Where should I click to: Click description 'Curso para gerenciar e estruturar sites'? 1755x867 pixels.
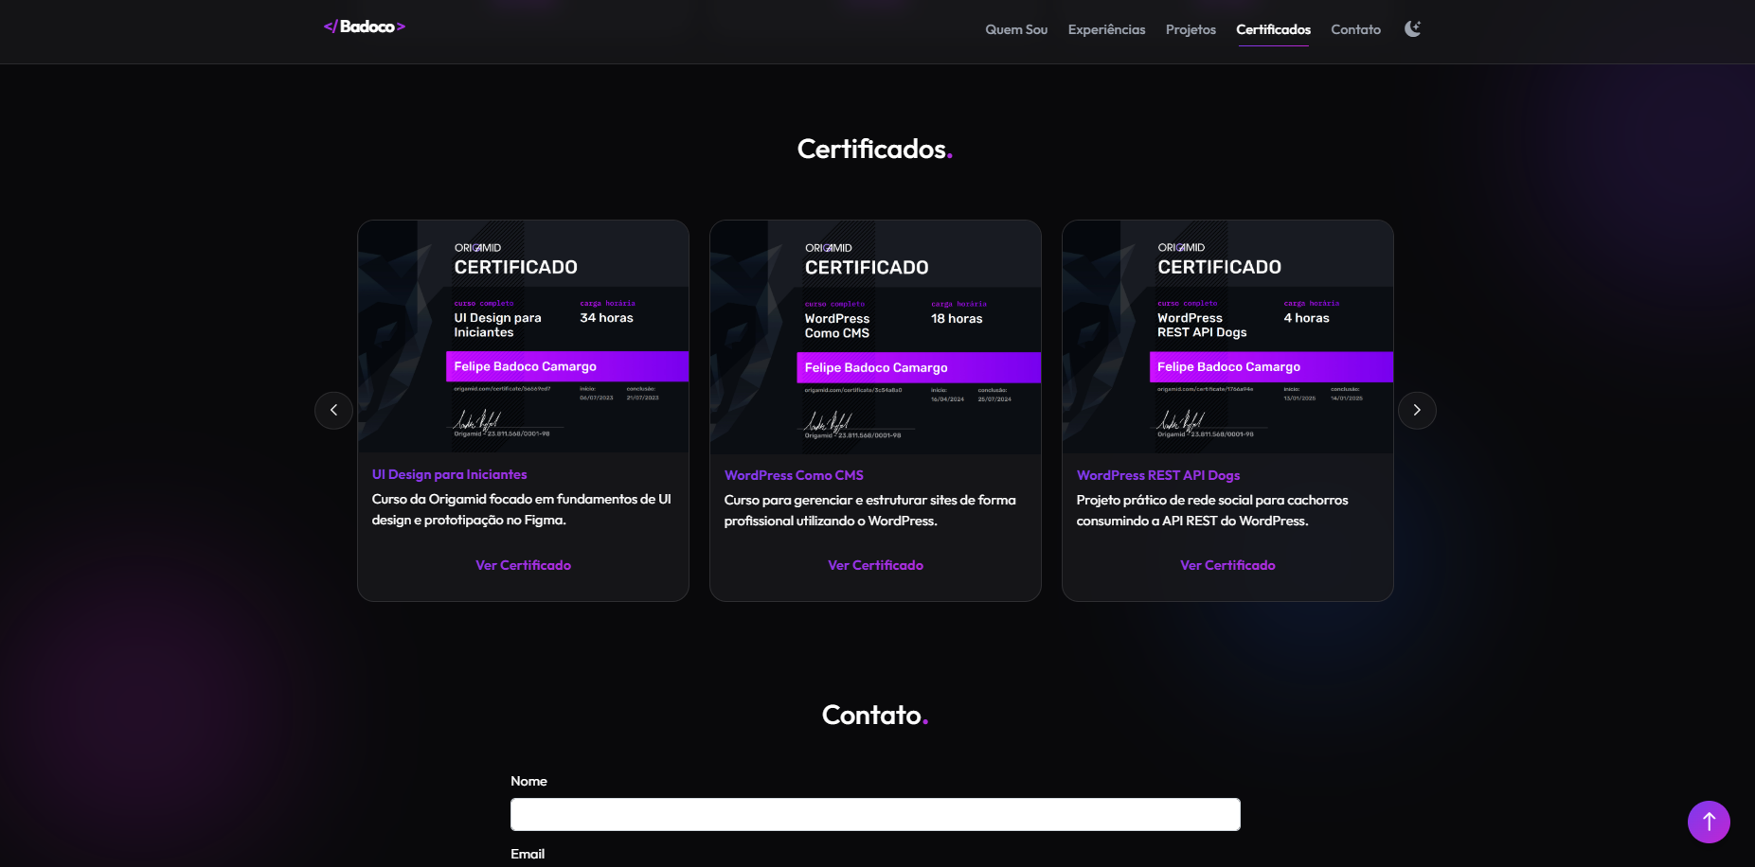(x=869, y=510)
